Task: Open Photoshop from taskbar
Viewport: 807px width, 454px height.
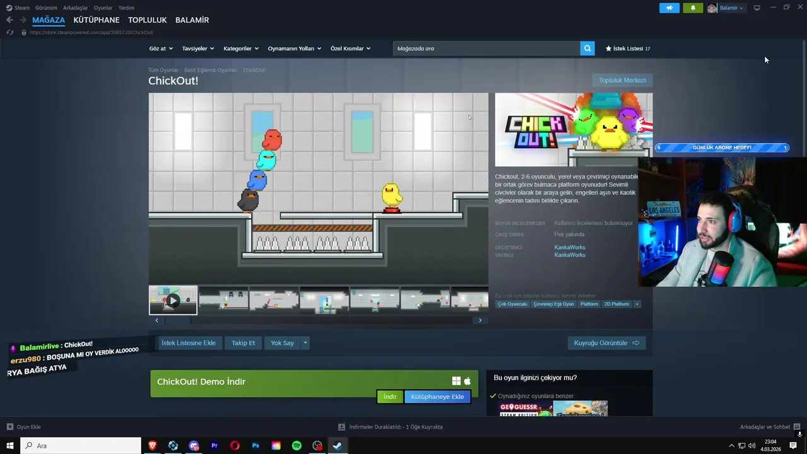Action: coord(255,446)
